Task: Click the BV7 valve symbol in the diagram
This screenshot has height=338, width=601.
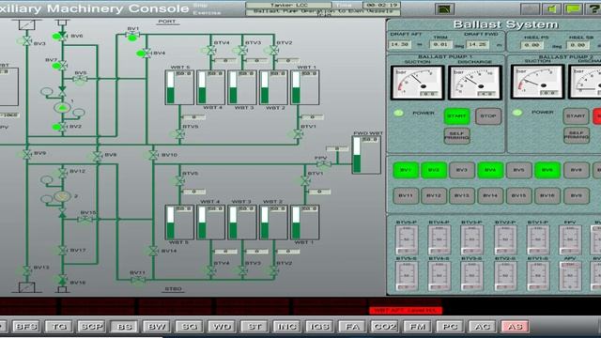Action: click(x=62, y=66)
